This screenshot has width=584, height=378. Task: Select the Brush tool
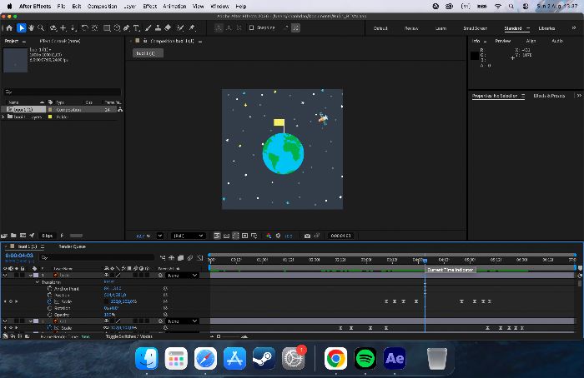pos(149,27)
